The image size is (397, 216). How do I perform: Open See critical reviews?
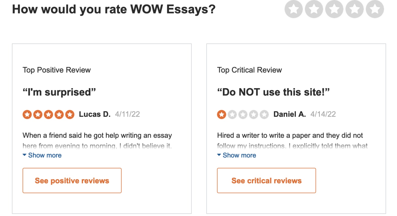[266, 181]
